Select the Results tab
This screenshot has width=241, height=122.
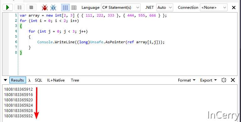[x=18, y=80]
